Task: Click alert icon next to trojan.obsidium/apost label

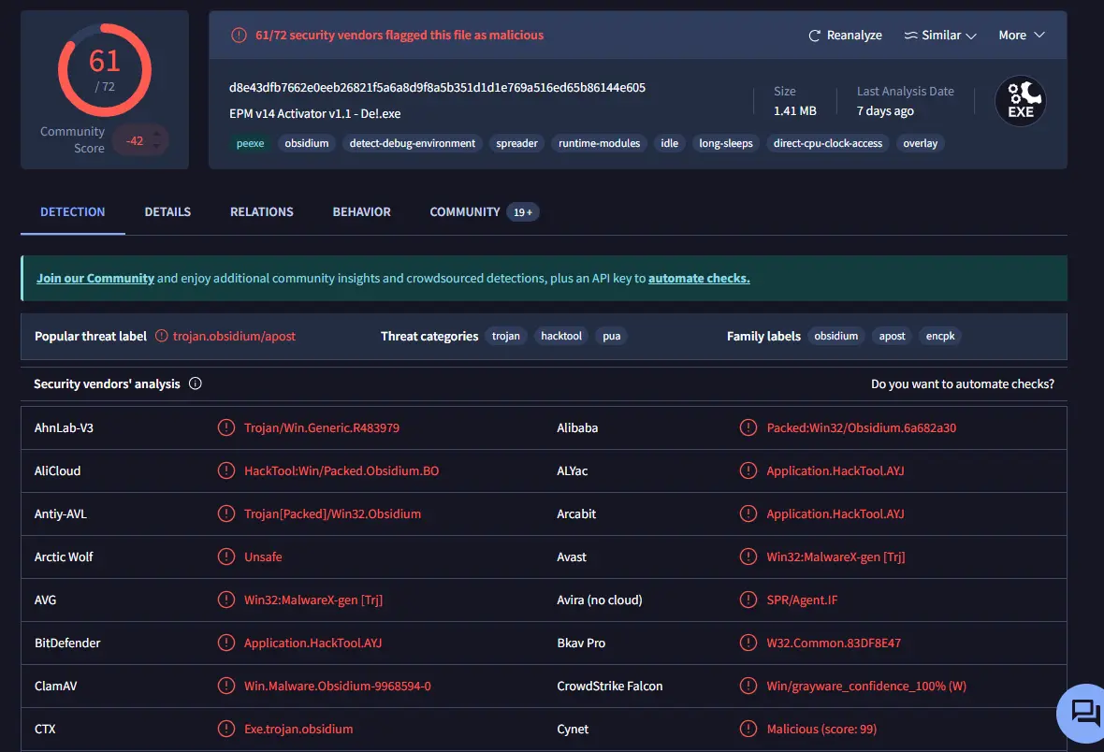Action: tap(161, 336)
